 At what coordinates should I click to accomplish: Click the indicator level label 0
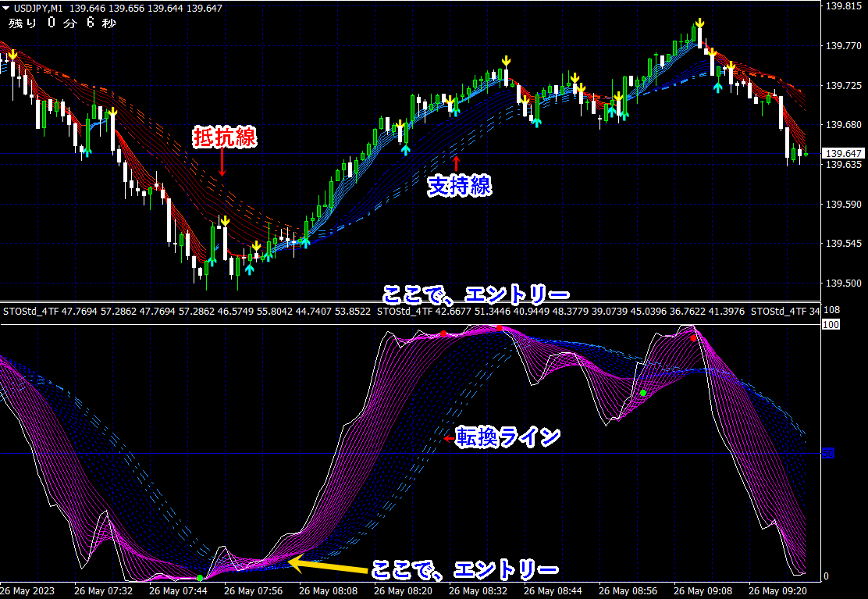tap(827, 576)
